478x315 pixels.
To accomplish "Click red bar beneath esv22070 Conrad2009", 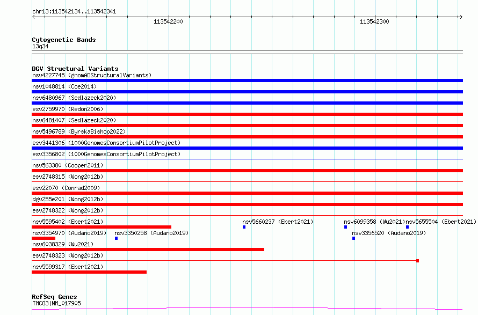I will pyautogui.click(x=247, y=193).
